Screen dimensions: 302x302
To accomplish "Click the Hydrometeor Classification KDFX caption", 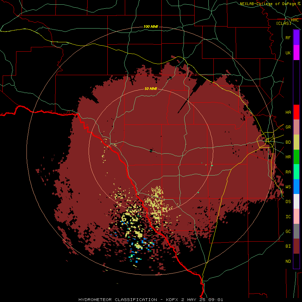I will click(151, 300).
